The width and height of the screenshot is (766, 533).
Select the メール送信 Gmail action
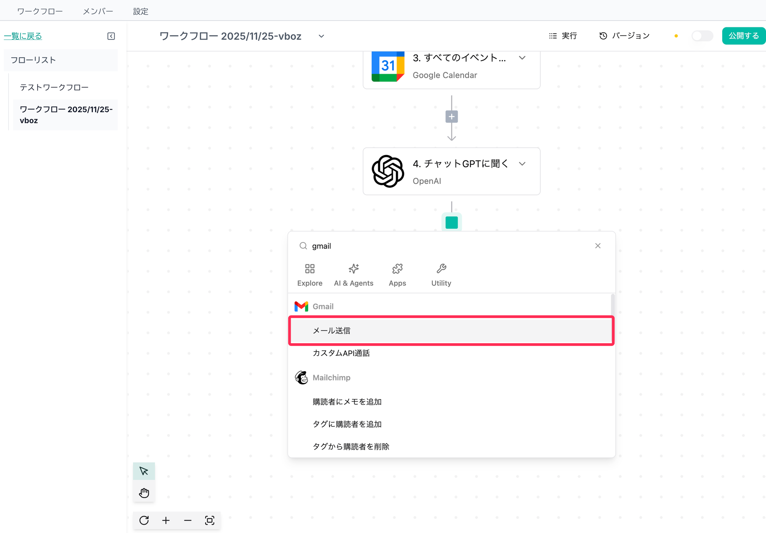click(451, 330)
